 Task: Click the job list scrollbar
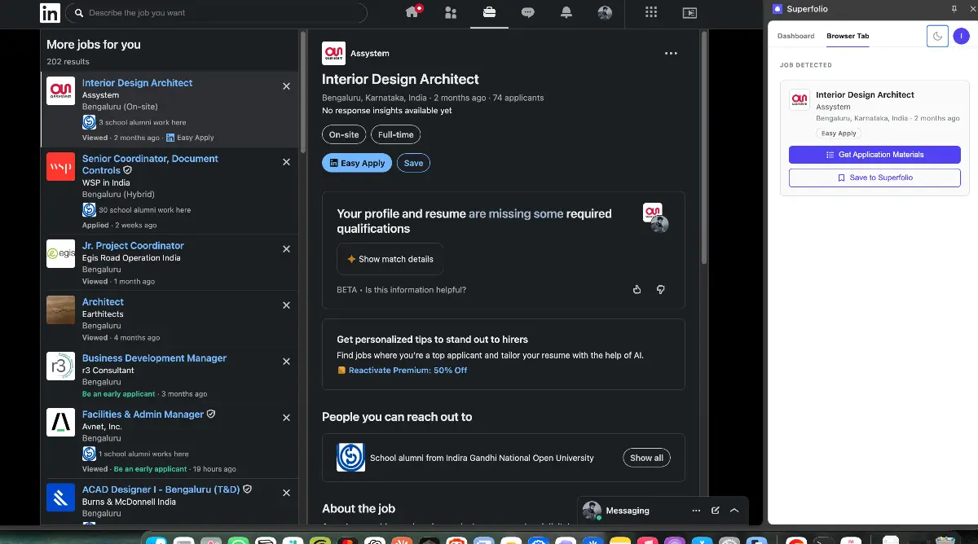pyautogui.click(x=303, y=91)
